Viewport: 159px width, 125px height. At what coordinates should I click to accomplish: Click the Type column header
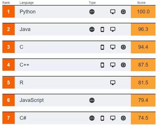(92, 3)
